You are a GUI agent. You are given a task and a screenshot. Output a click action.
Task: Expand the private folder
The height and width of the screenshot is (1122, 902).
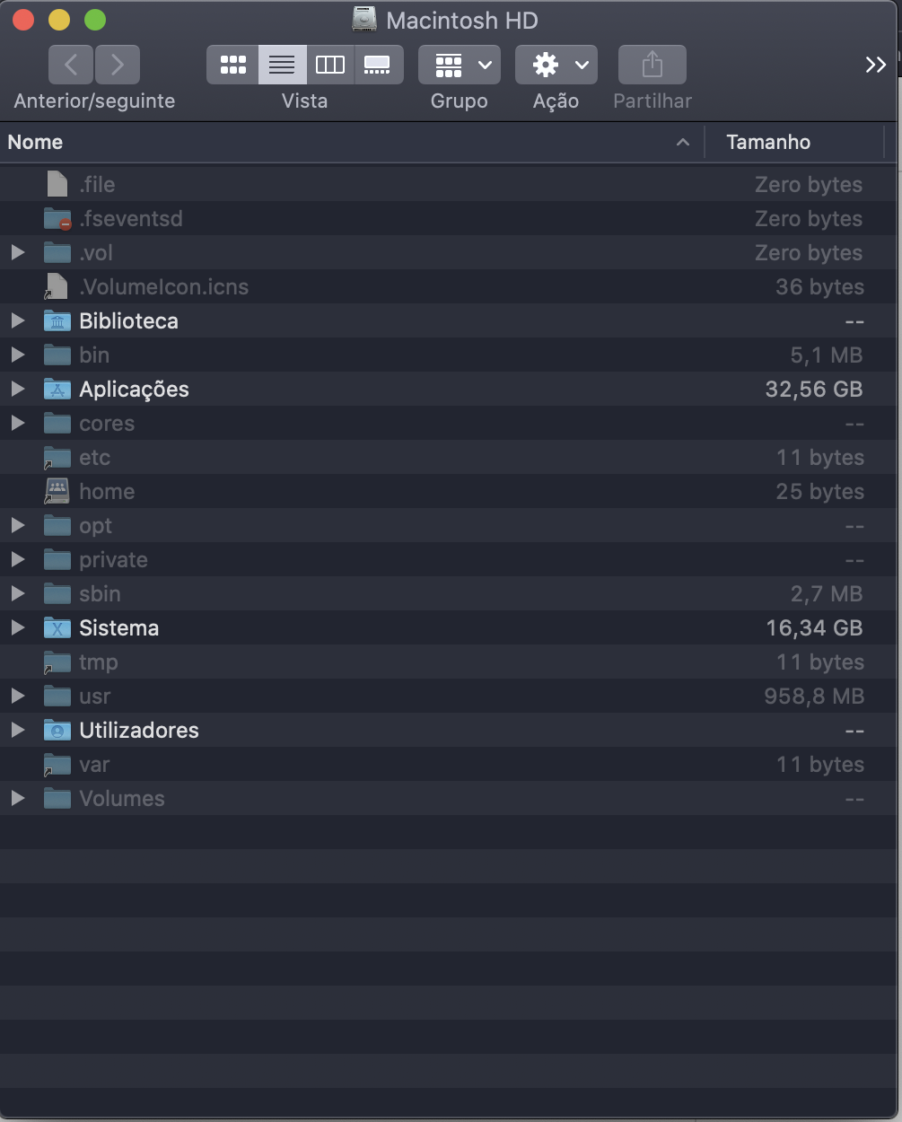coord(18,559)
